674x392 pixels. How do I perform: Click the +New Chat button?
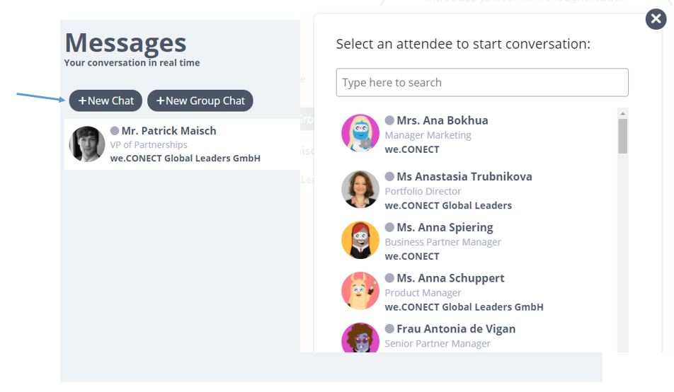click(105, 100)
